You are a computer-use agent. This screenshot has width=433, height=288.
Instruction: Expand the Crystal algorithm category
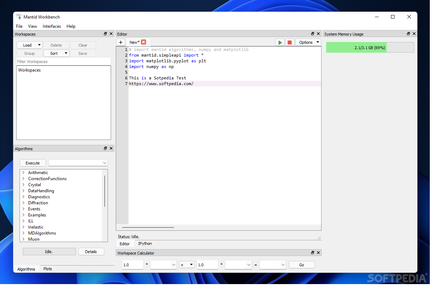pos(24,185)
